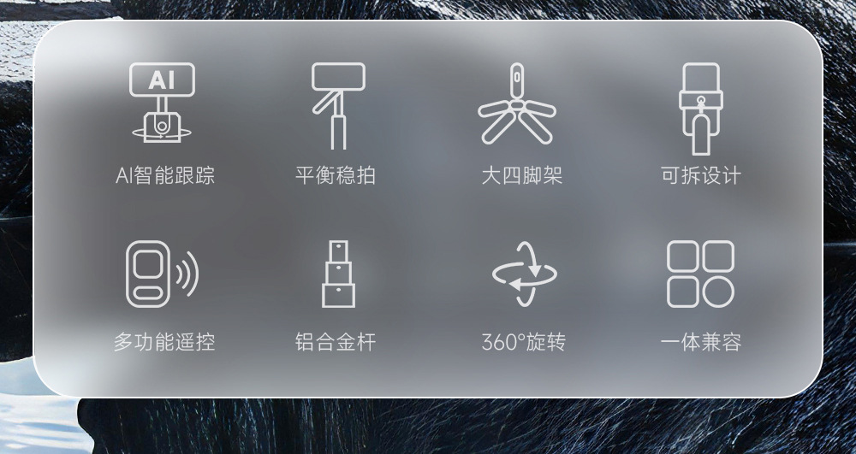Click the 可拆设计 label

tap(701, 175)
